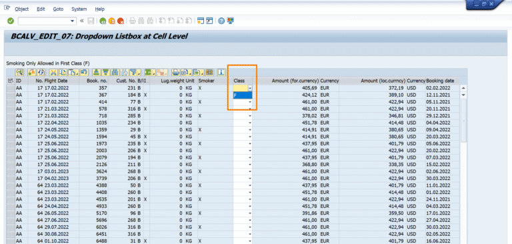Open the command field history dropdown arrow
512x244 pixels.
coord(73,21)
